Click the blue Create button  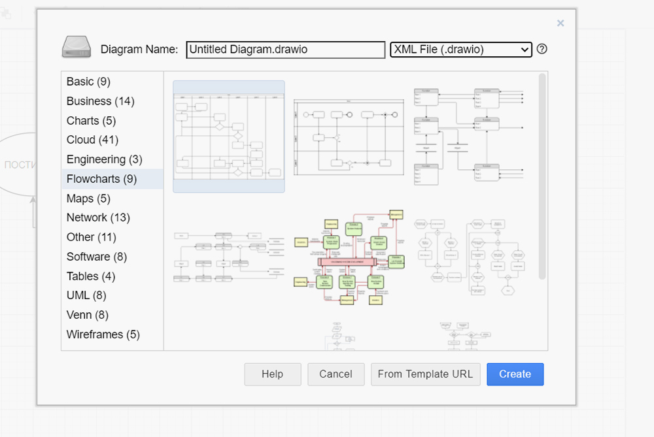click(515, 374)
